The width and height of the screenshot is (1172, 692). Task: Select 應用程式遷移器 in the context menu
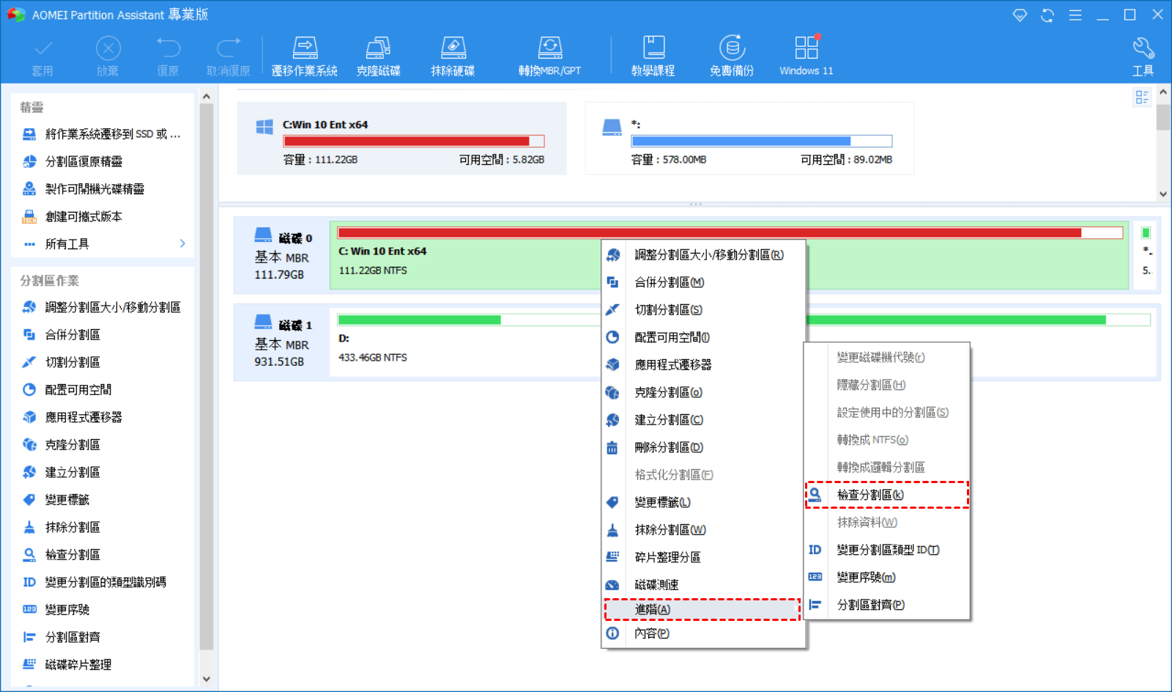[703, 365]
